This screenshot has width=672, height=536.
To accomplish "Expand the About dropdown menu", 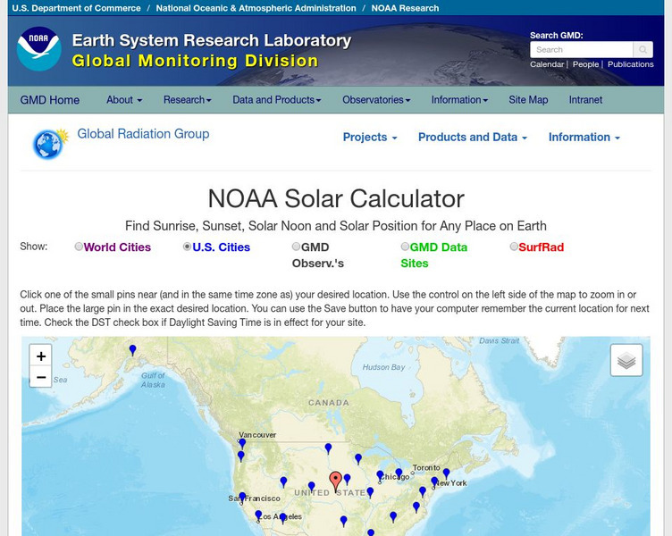I will (x=124, y=100).
